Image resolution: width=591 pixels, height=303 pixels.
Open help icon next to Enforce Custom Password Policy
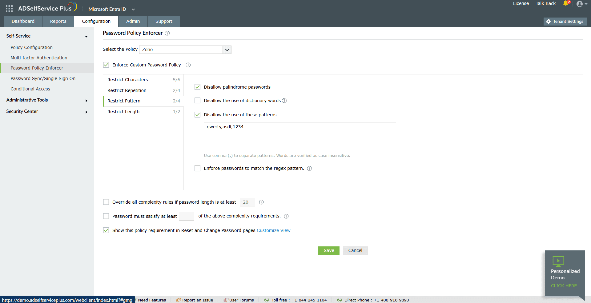tap(188, 65)
